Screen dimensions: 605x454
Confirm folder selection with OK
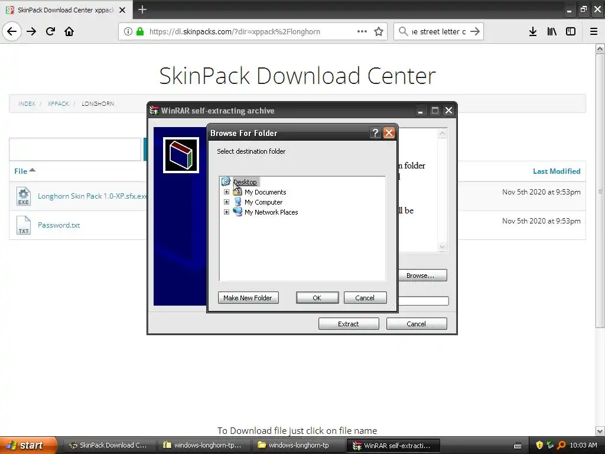click(x=317, y=298)
